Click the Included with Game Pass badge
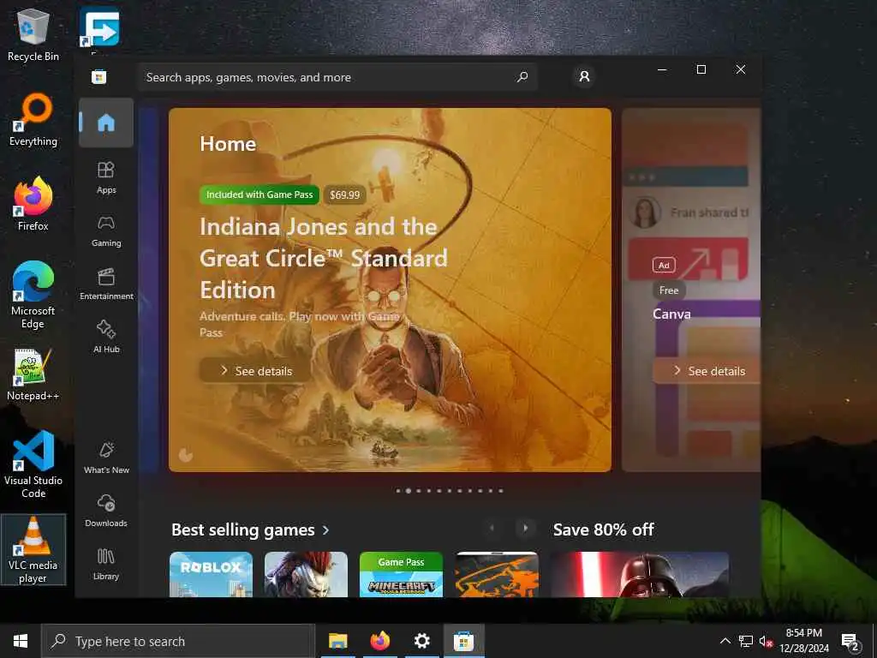 [x=260, y=194]
